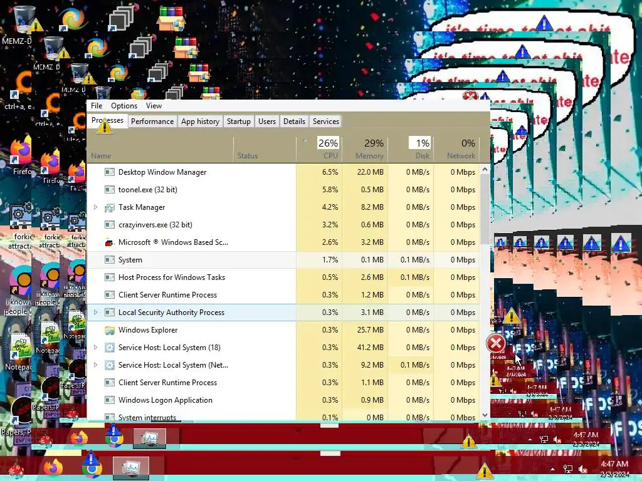
Task: Sort processes by the Network column
Action: point(457,149)
